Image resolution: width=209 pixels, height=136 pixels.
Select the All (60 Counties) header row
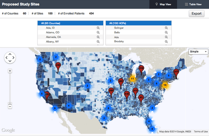[70, 23]
